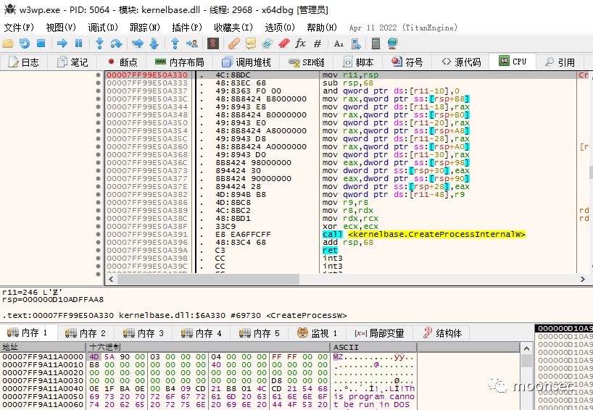
Task: Toggle breakpoint dot at address 00007FF99E50A333
Action: pyautogui.click(x=99, y=83)
